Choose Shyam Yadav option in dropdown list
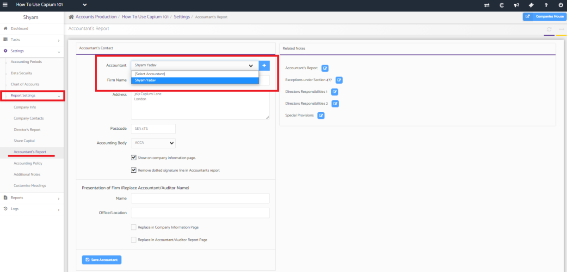The height and width of the screenshot is (272, 567). 195,80
